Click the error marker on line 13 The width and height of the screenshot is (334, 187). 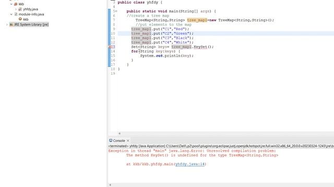pos(110,47)
